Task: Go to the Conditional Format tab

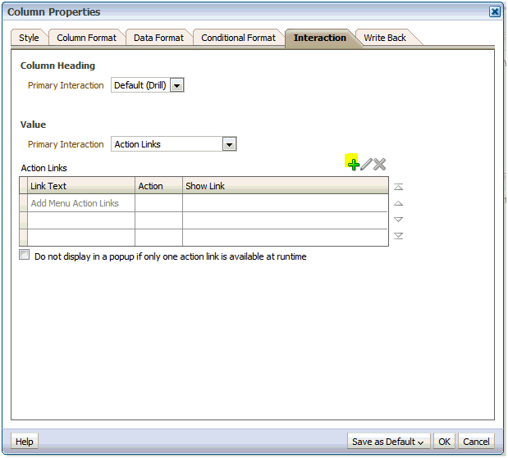Action: pos(238,38)
